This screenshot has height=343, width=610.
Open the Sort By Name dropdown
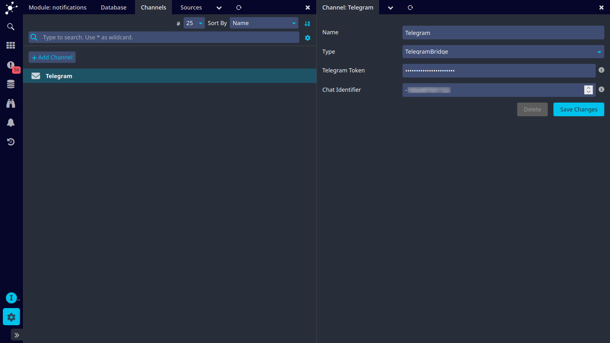[x=264, y=23]
